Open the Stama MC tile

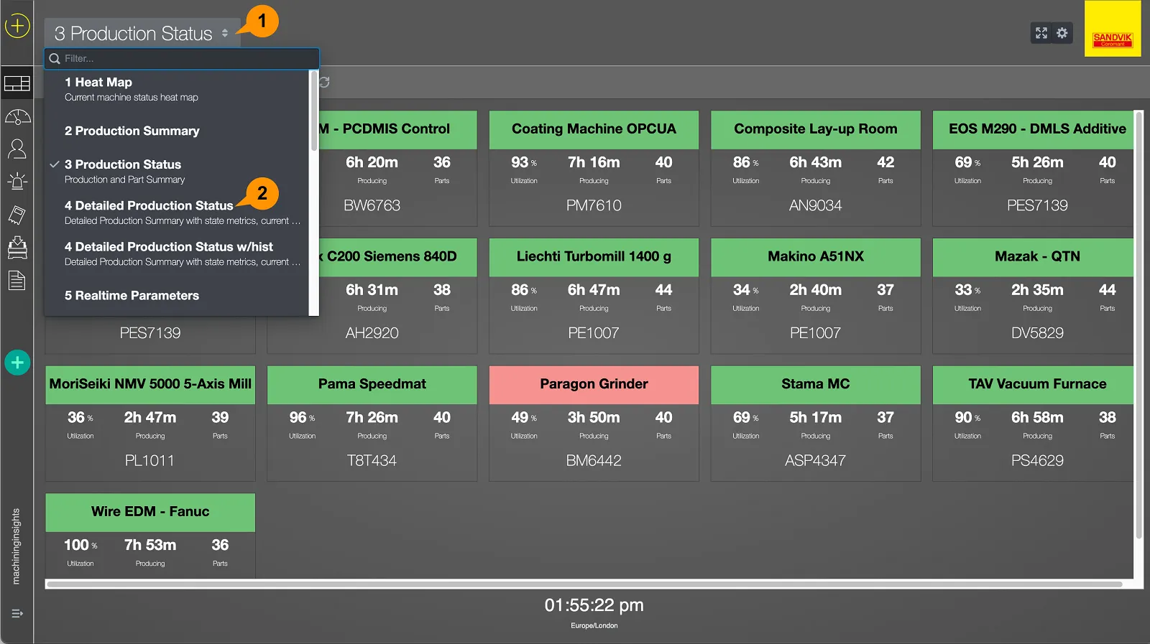[816, 424]
